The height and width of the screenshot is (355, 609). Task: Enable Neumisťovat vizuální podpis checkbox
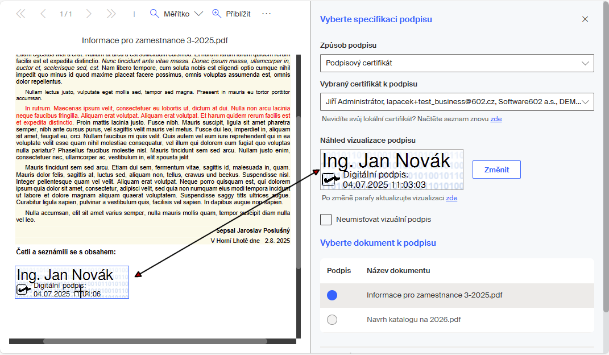(x=326, y=220)
